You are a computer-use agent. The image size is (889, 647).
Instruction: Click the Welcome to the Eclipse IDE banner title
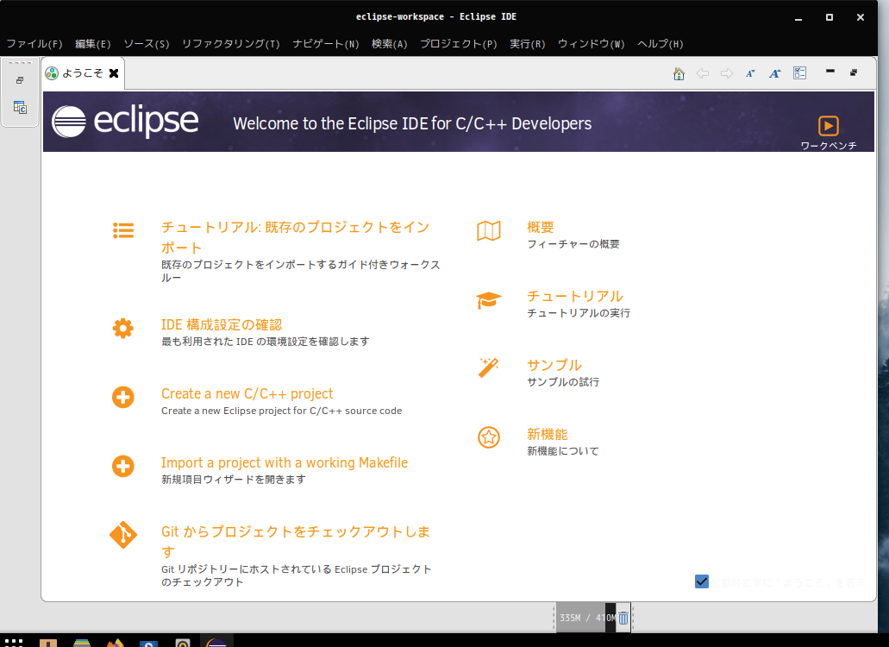coord(412,123)
